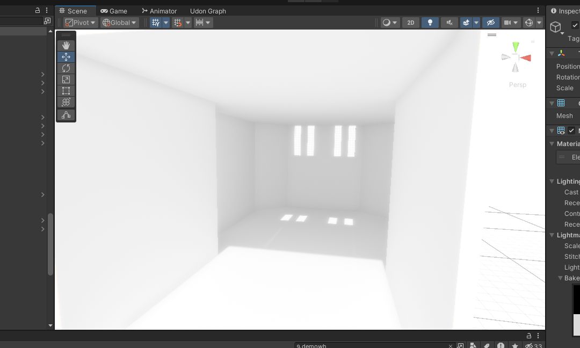Open draw mode shading dropdown
580x348 pixels.
[390, 23]
